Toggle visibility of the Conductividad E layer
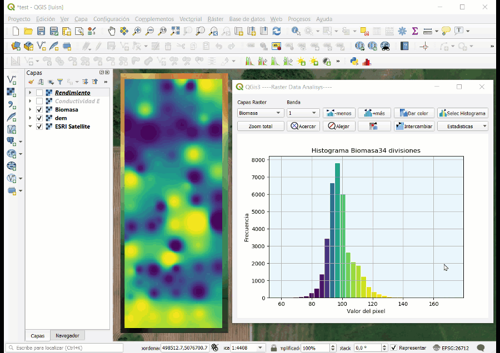The width and height of the screenshot is (500, 353). pyautogui.click(x=39, y=102)
